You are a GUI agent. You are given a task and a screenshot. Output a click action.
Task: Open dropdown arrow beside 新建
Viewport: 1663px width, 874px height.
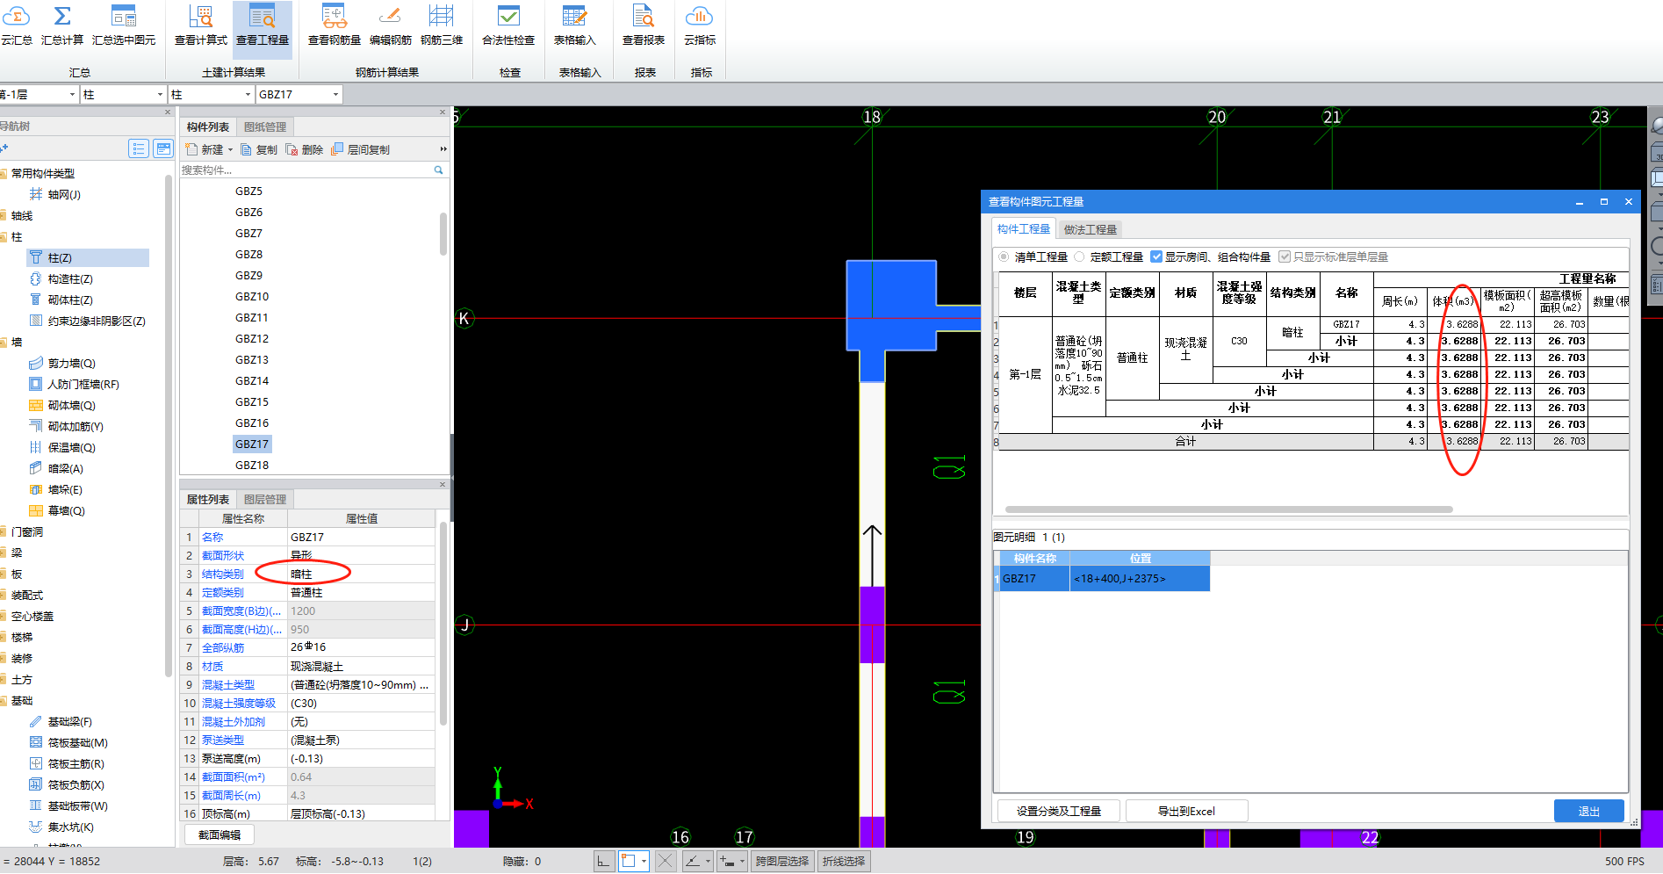[x=231, y=150]
